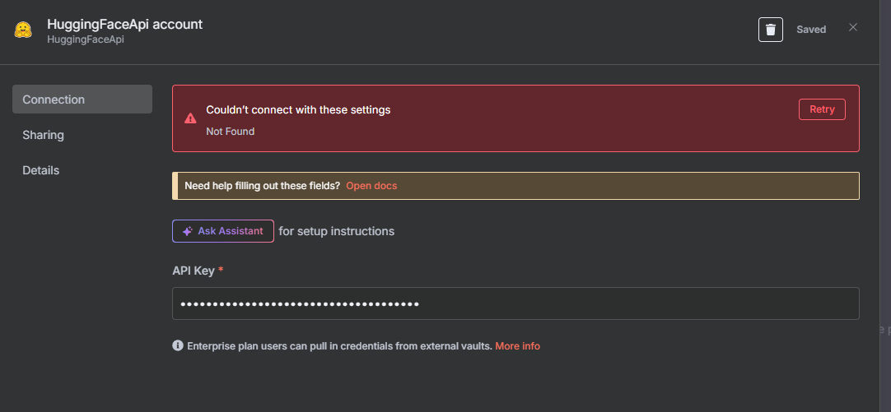Retry the failed connection test
This screenshot has width=891, height=412.
click(x=823, y=109)
